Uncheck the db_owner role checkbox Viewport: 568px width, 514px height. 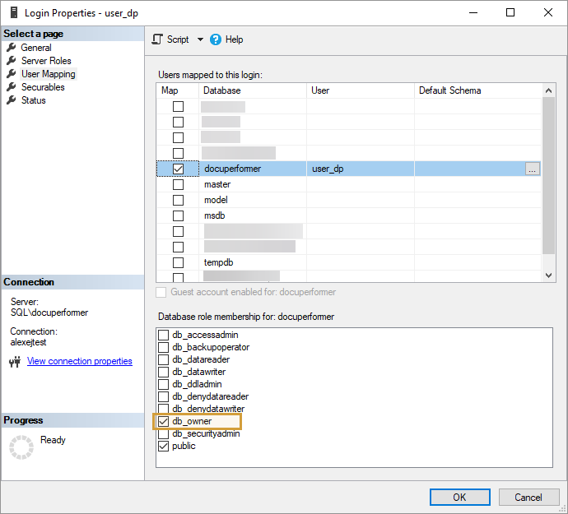click(x=163, y=421)
